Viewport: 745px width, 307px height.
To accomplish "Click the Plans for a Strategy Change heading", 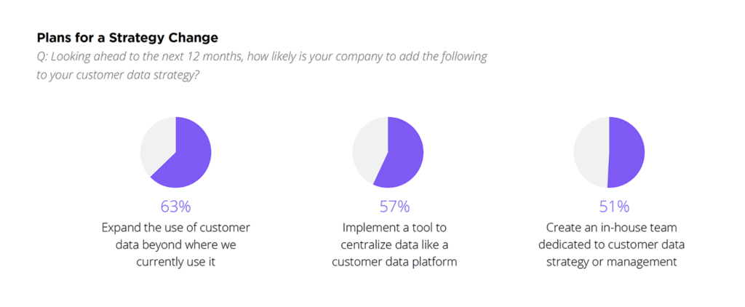I will tap(127, 38).
